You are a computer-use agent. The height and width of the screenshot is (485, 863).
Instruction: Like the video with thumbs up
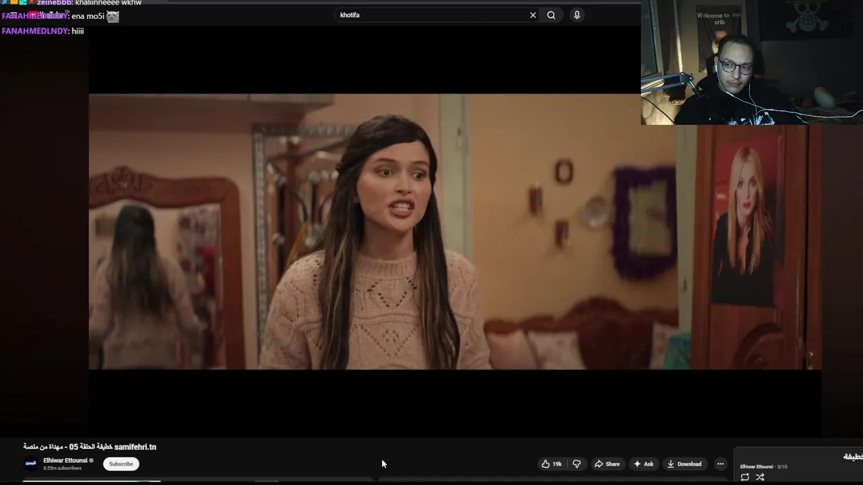click(551, 464)
